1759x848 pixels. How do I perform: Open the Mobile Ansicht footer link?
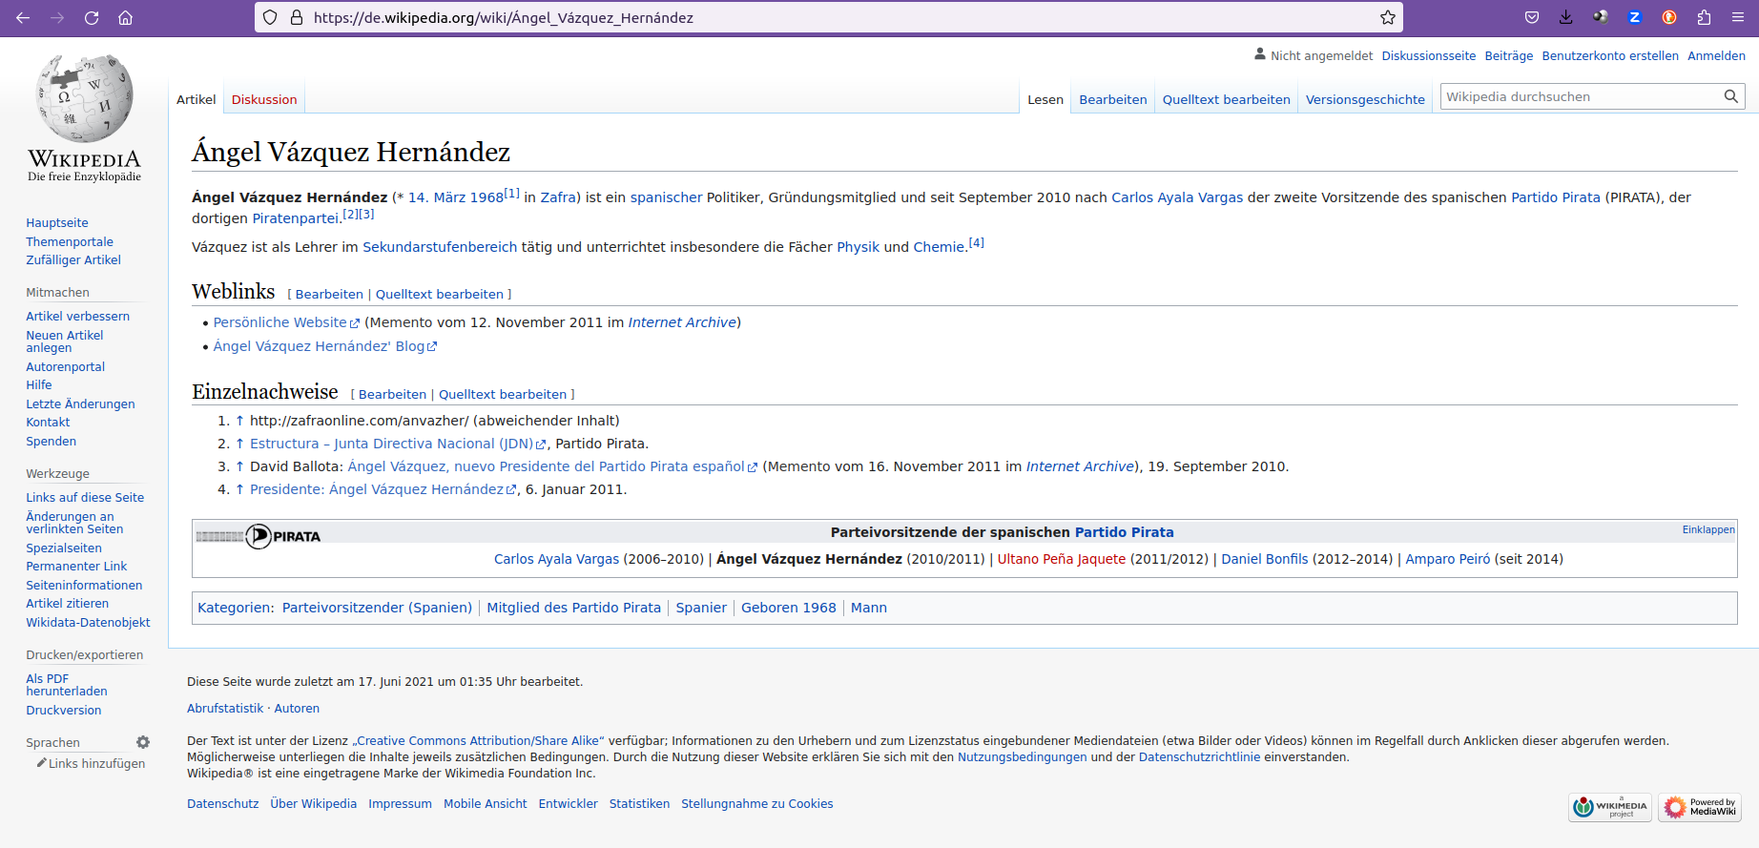pos(485,804)
